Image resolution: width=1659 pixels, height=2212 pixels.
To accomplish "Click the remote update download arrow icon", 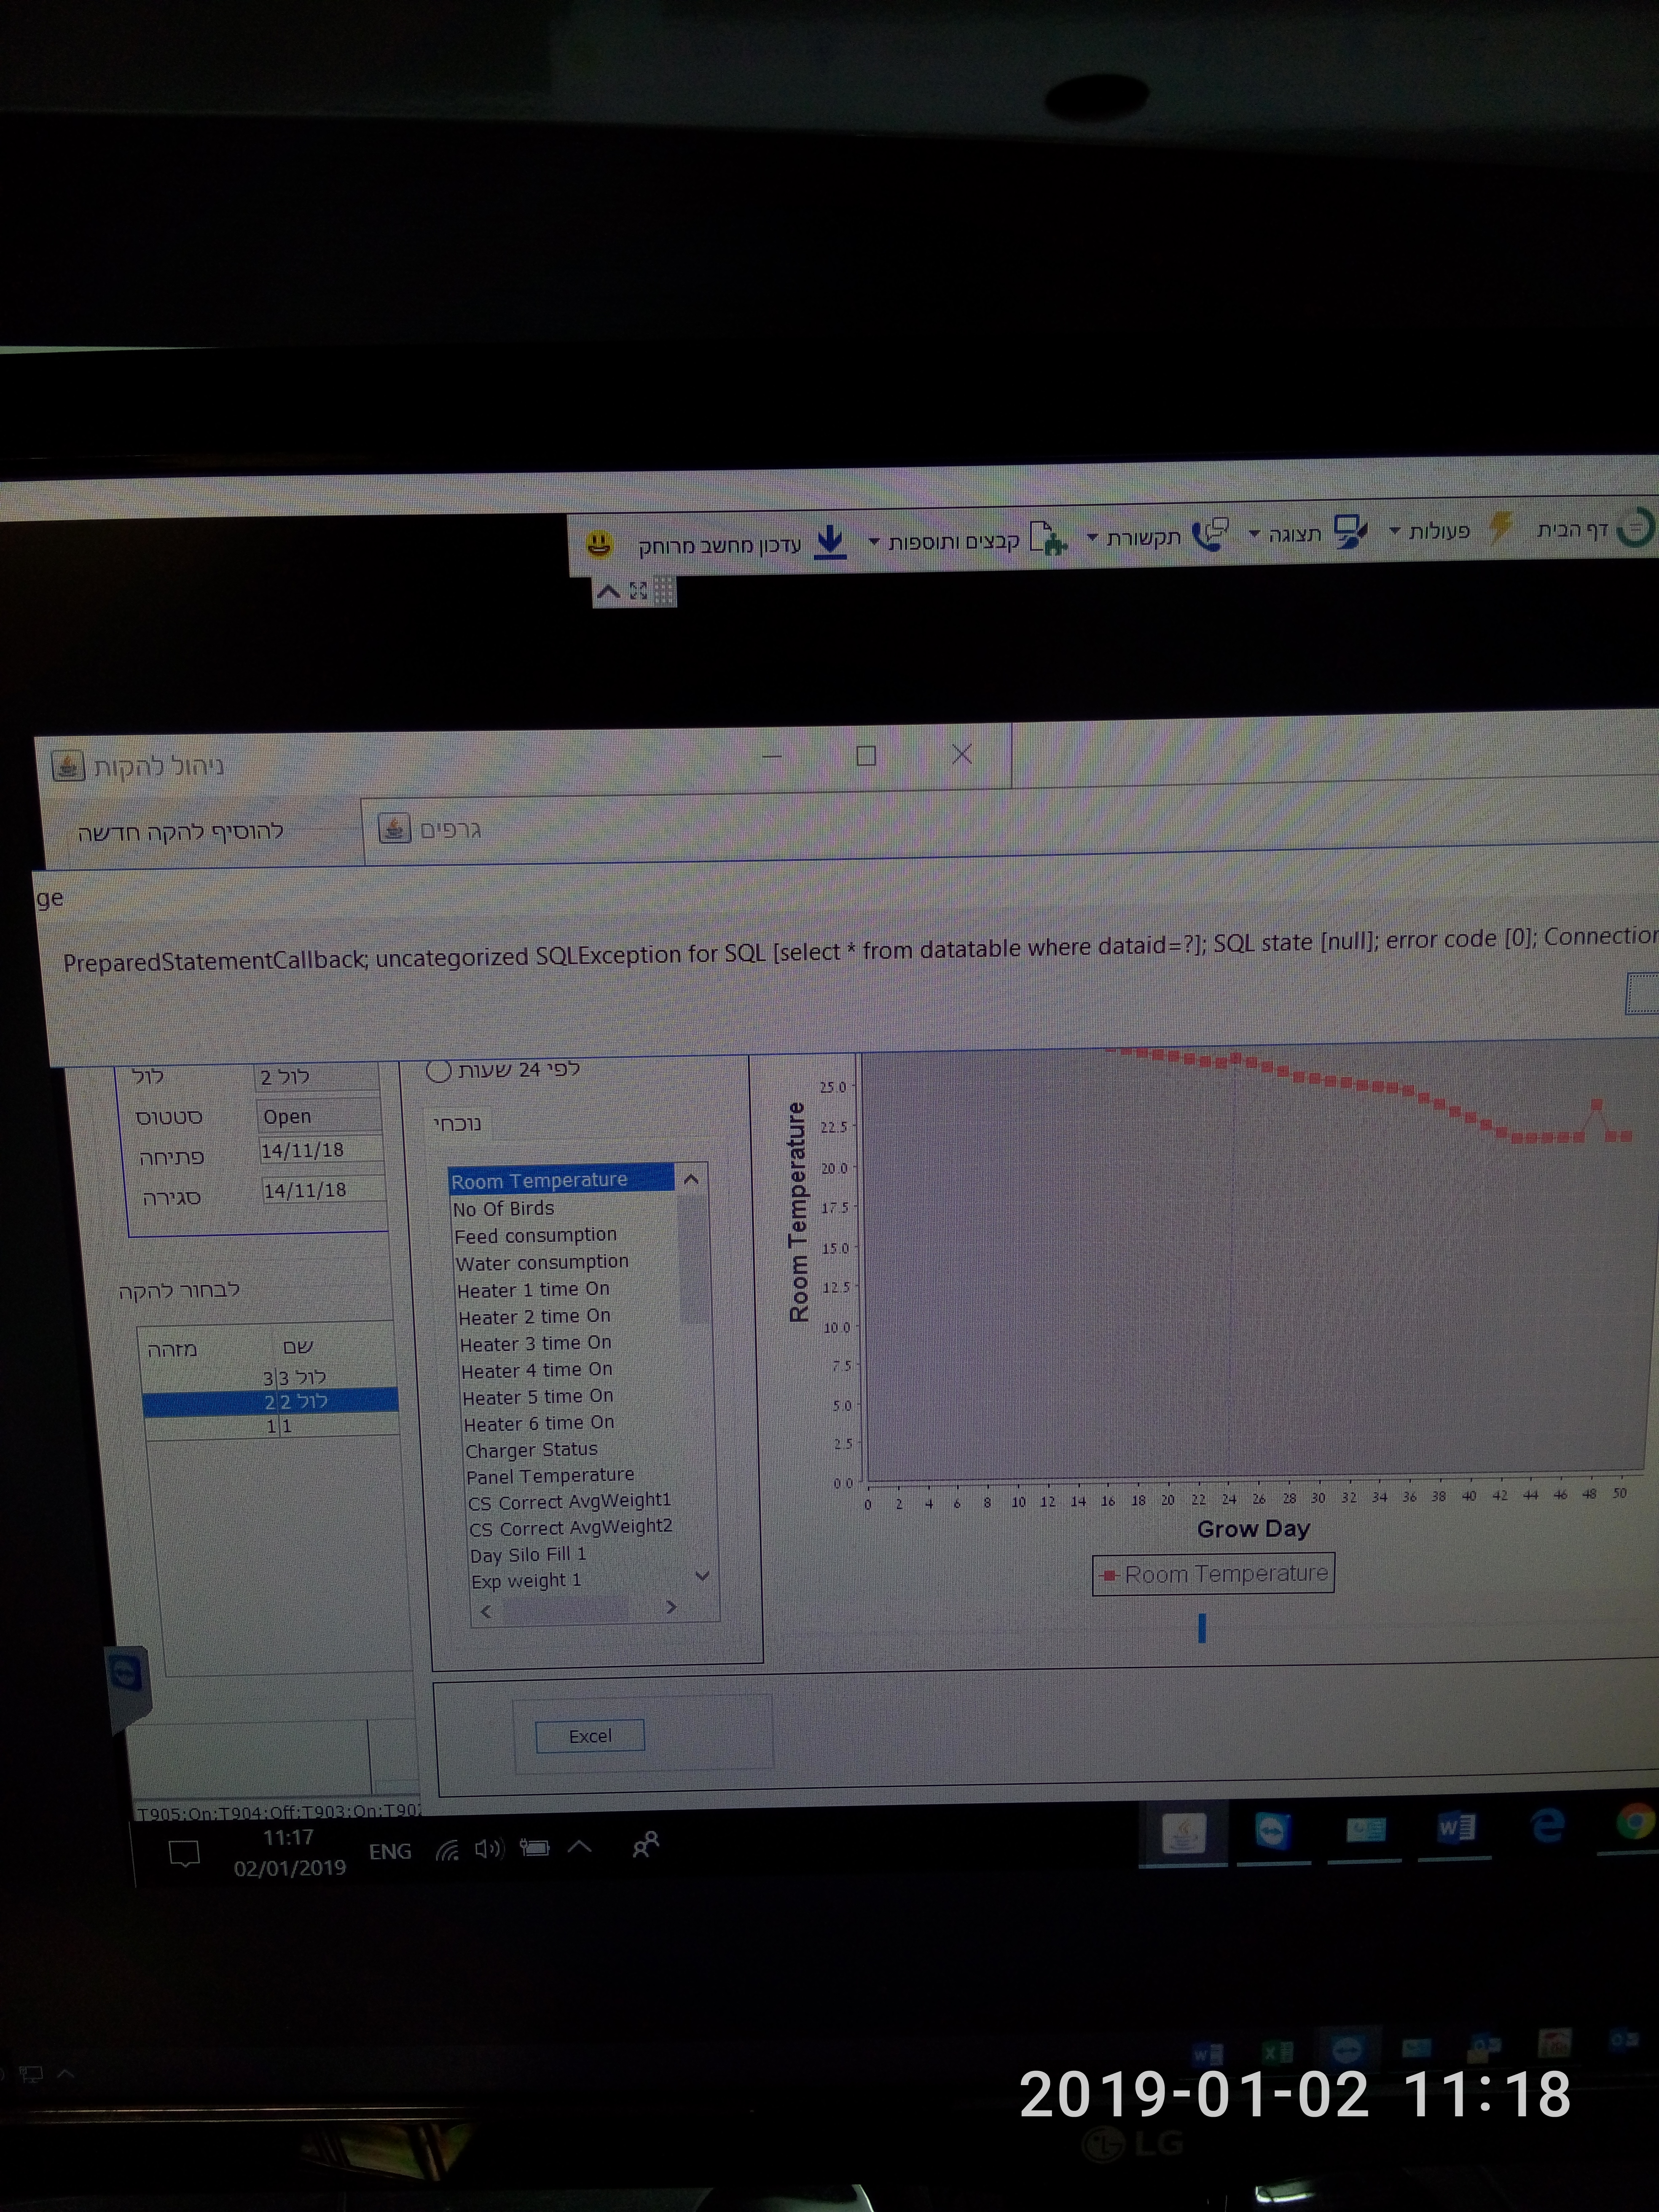I will [830, 542].
